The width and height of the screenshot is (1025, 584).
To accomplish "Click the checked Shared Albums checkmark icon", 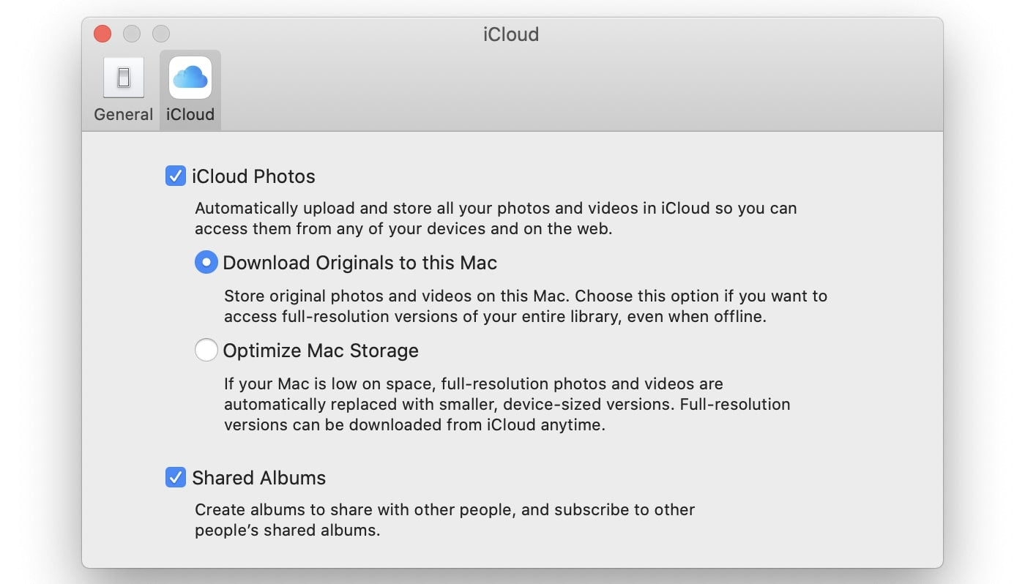I will [175, 478].
